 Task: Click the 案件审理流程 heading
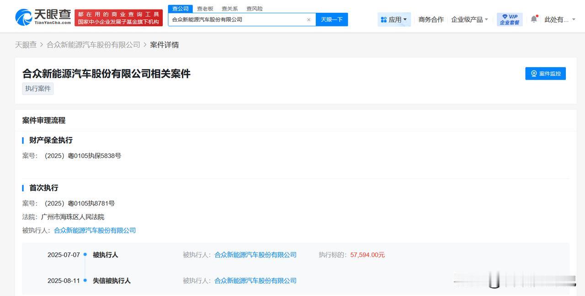(44, 120)
